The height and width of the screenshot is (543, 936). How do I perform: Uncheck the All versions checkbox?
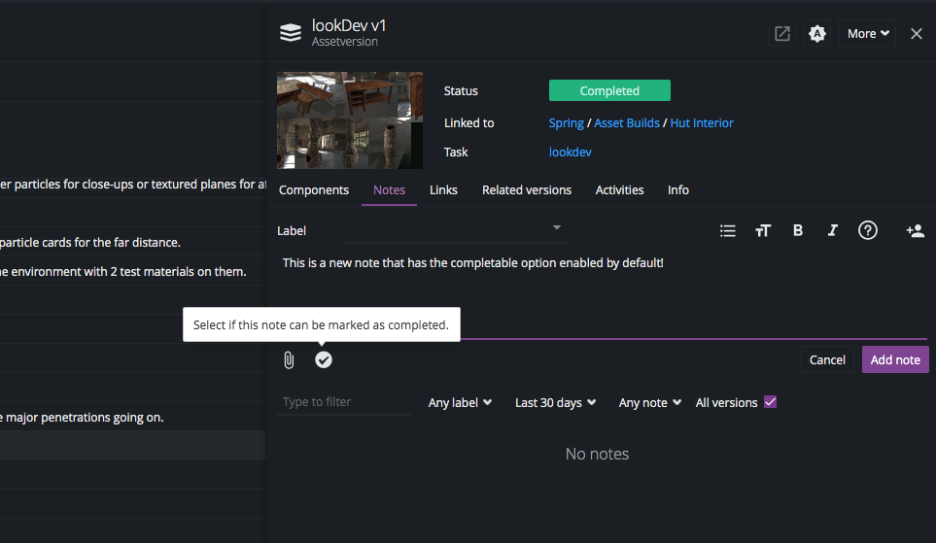coord(770,402)
